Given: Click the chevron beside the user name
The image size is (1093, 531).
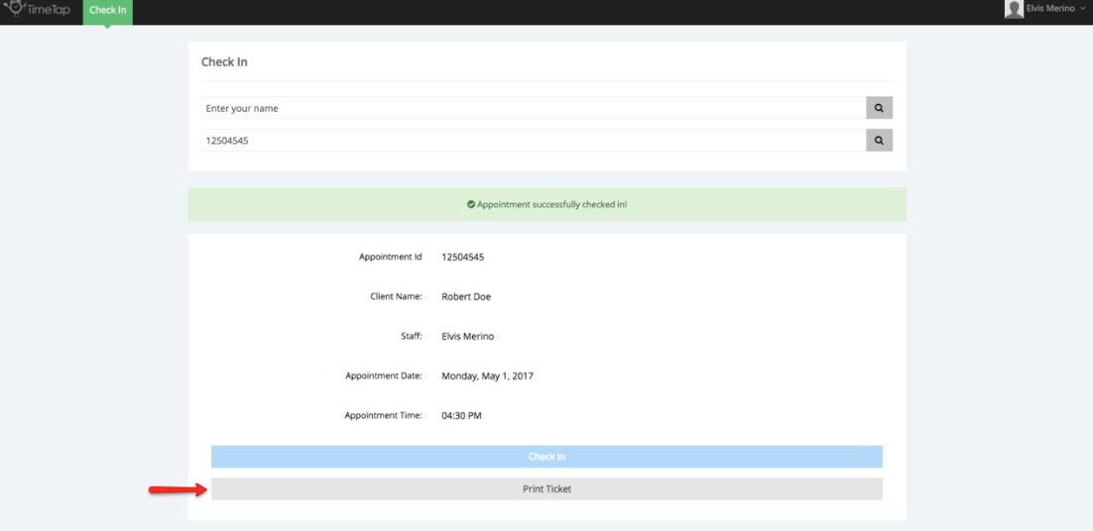Looking at the screenshot, I should [x=1083, y=9].
